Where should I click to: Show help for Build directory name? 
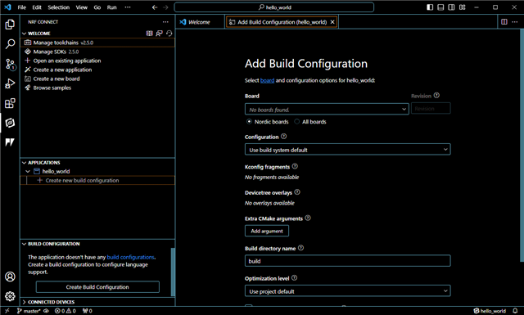300,248
